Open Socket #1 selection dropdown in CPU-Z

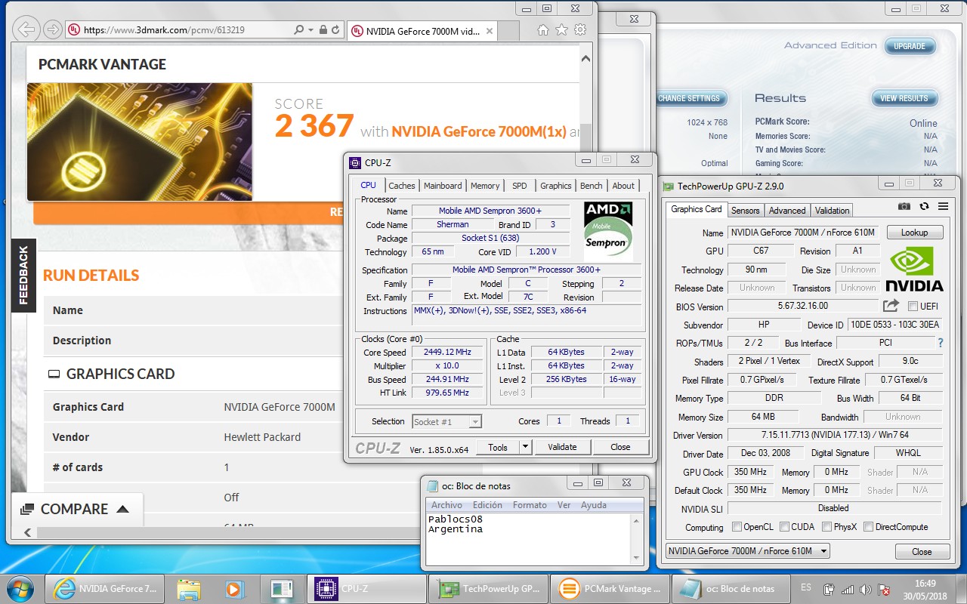tap(446, 421)
